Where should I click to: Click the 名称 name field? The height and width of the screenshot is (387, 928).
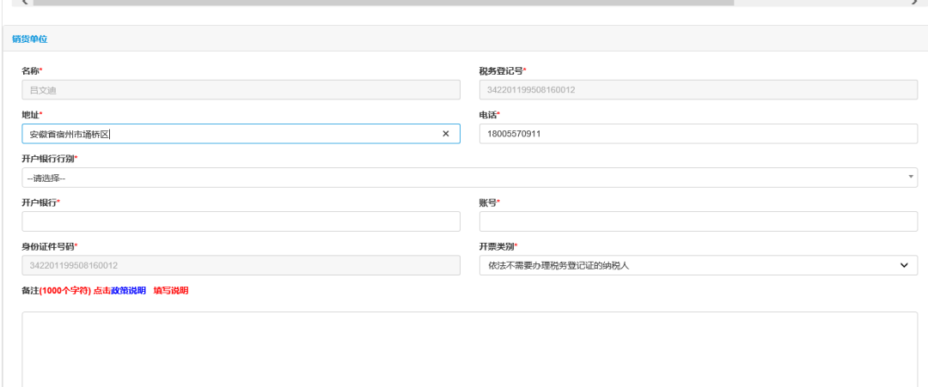[241, 90]
